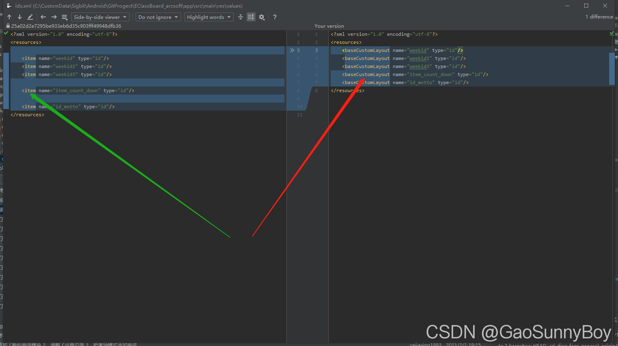This screenshot has height=346, width=618.
Task: Open the Highlight words dropdown
Action: coord(209,17)
